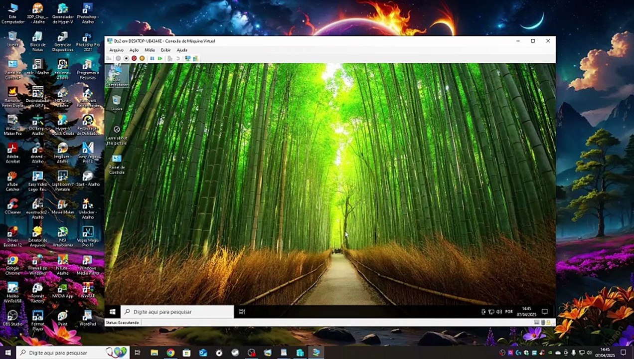Select Gerenciador do Hyper-V host desktop icon

pos(63,13)
